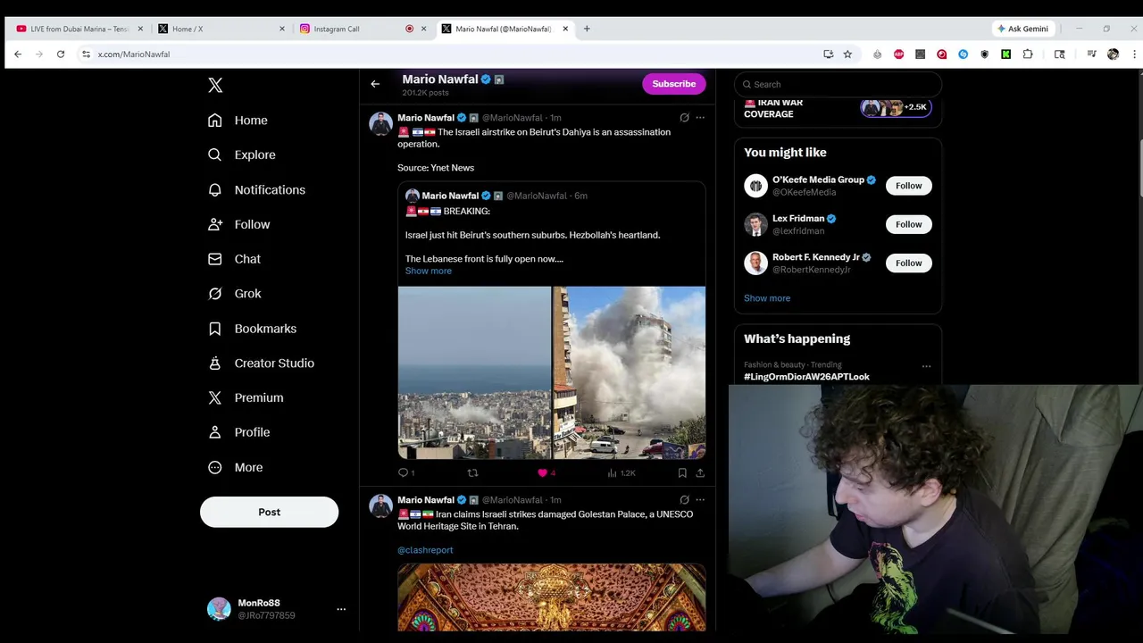Image resolution: width=1143 pixels, height=643 pixels.
Task: Click Mario Nawfal avatar on first post
Action: click(x=381, y=123)
